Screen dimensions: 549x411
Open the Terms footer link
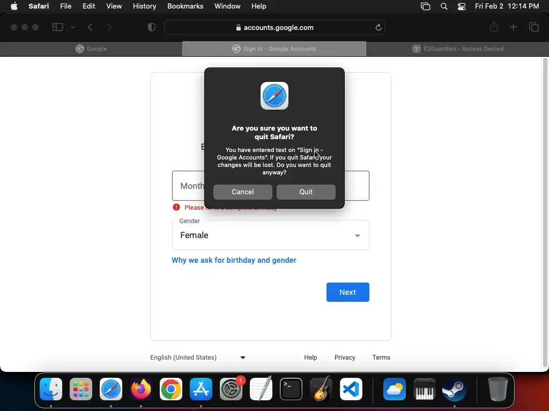[x=381, y=357]
